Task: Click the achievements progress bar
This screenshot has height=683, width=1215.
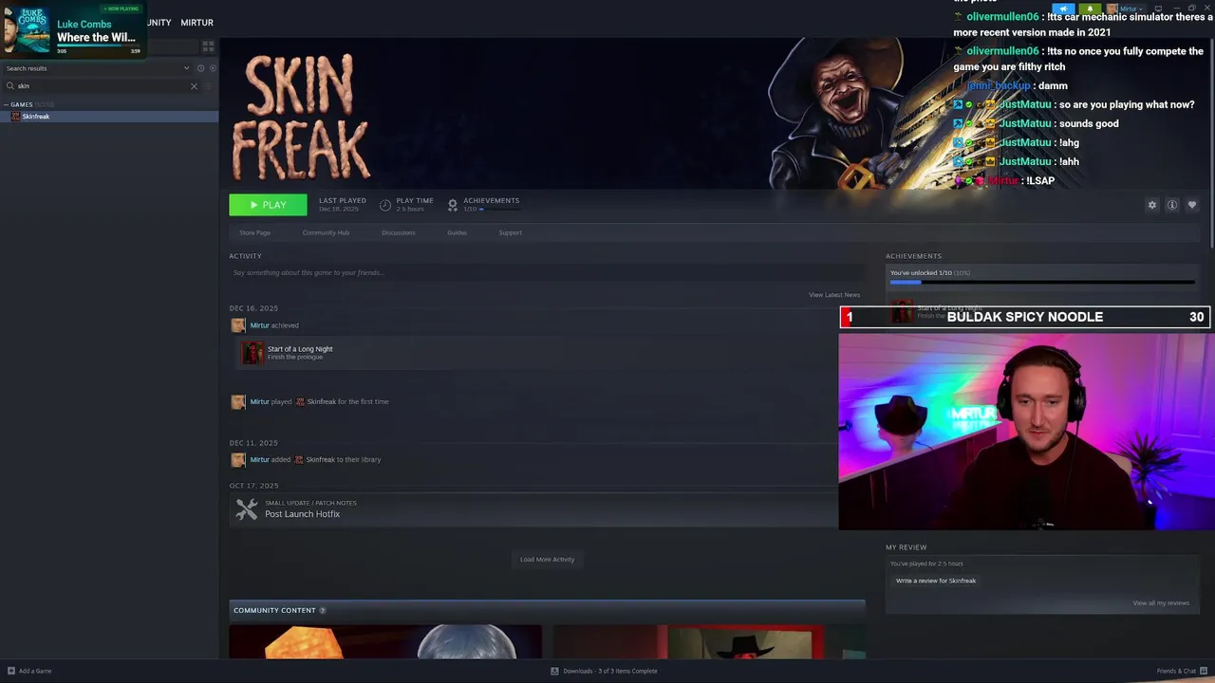Action: tap(1042, 283)
